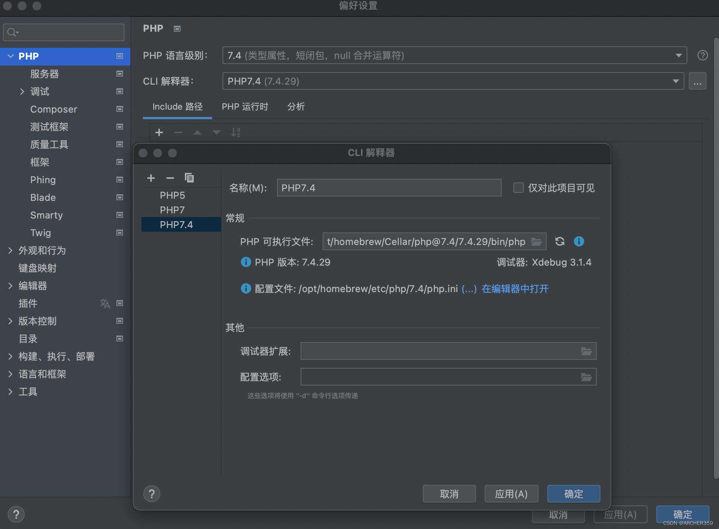Open the PHP language level dropdown
719x529 pixels.
click(x=678, y=56)
